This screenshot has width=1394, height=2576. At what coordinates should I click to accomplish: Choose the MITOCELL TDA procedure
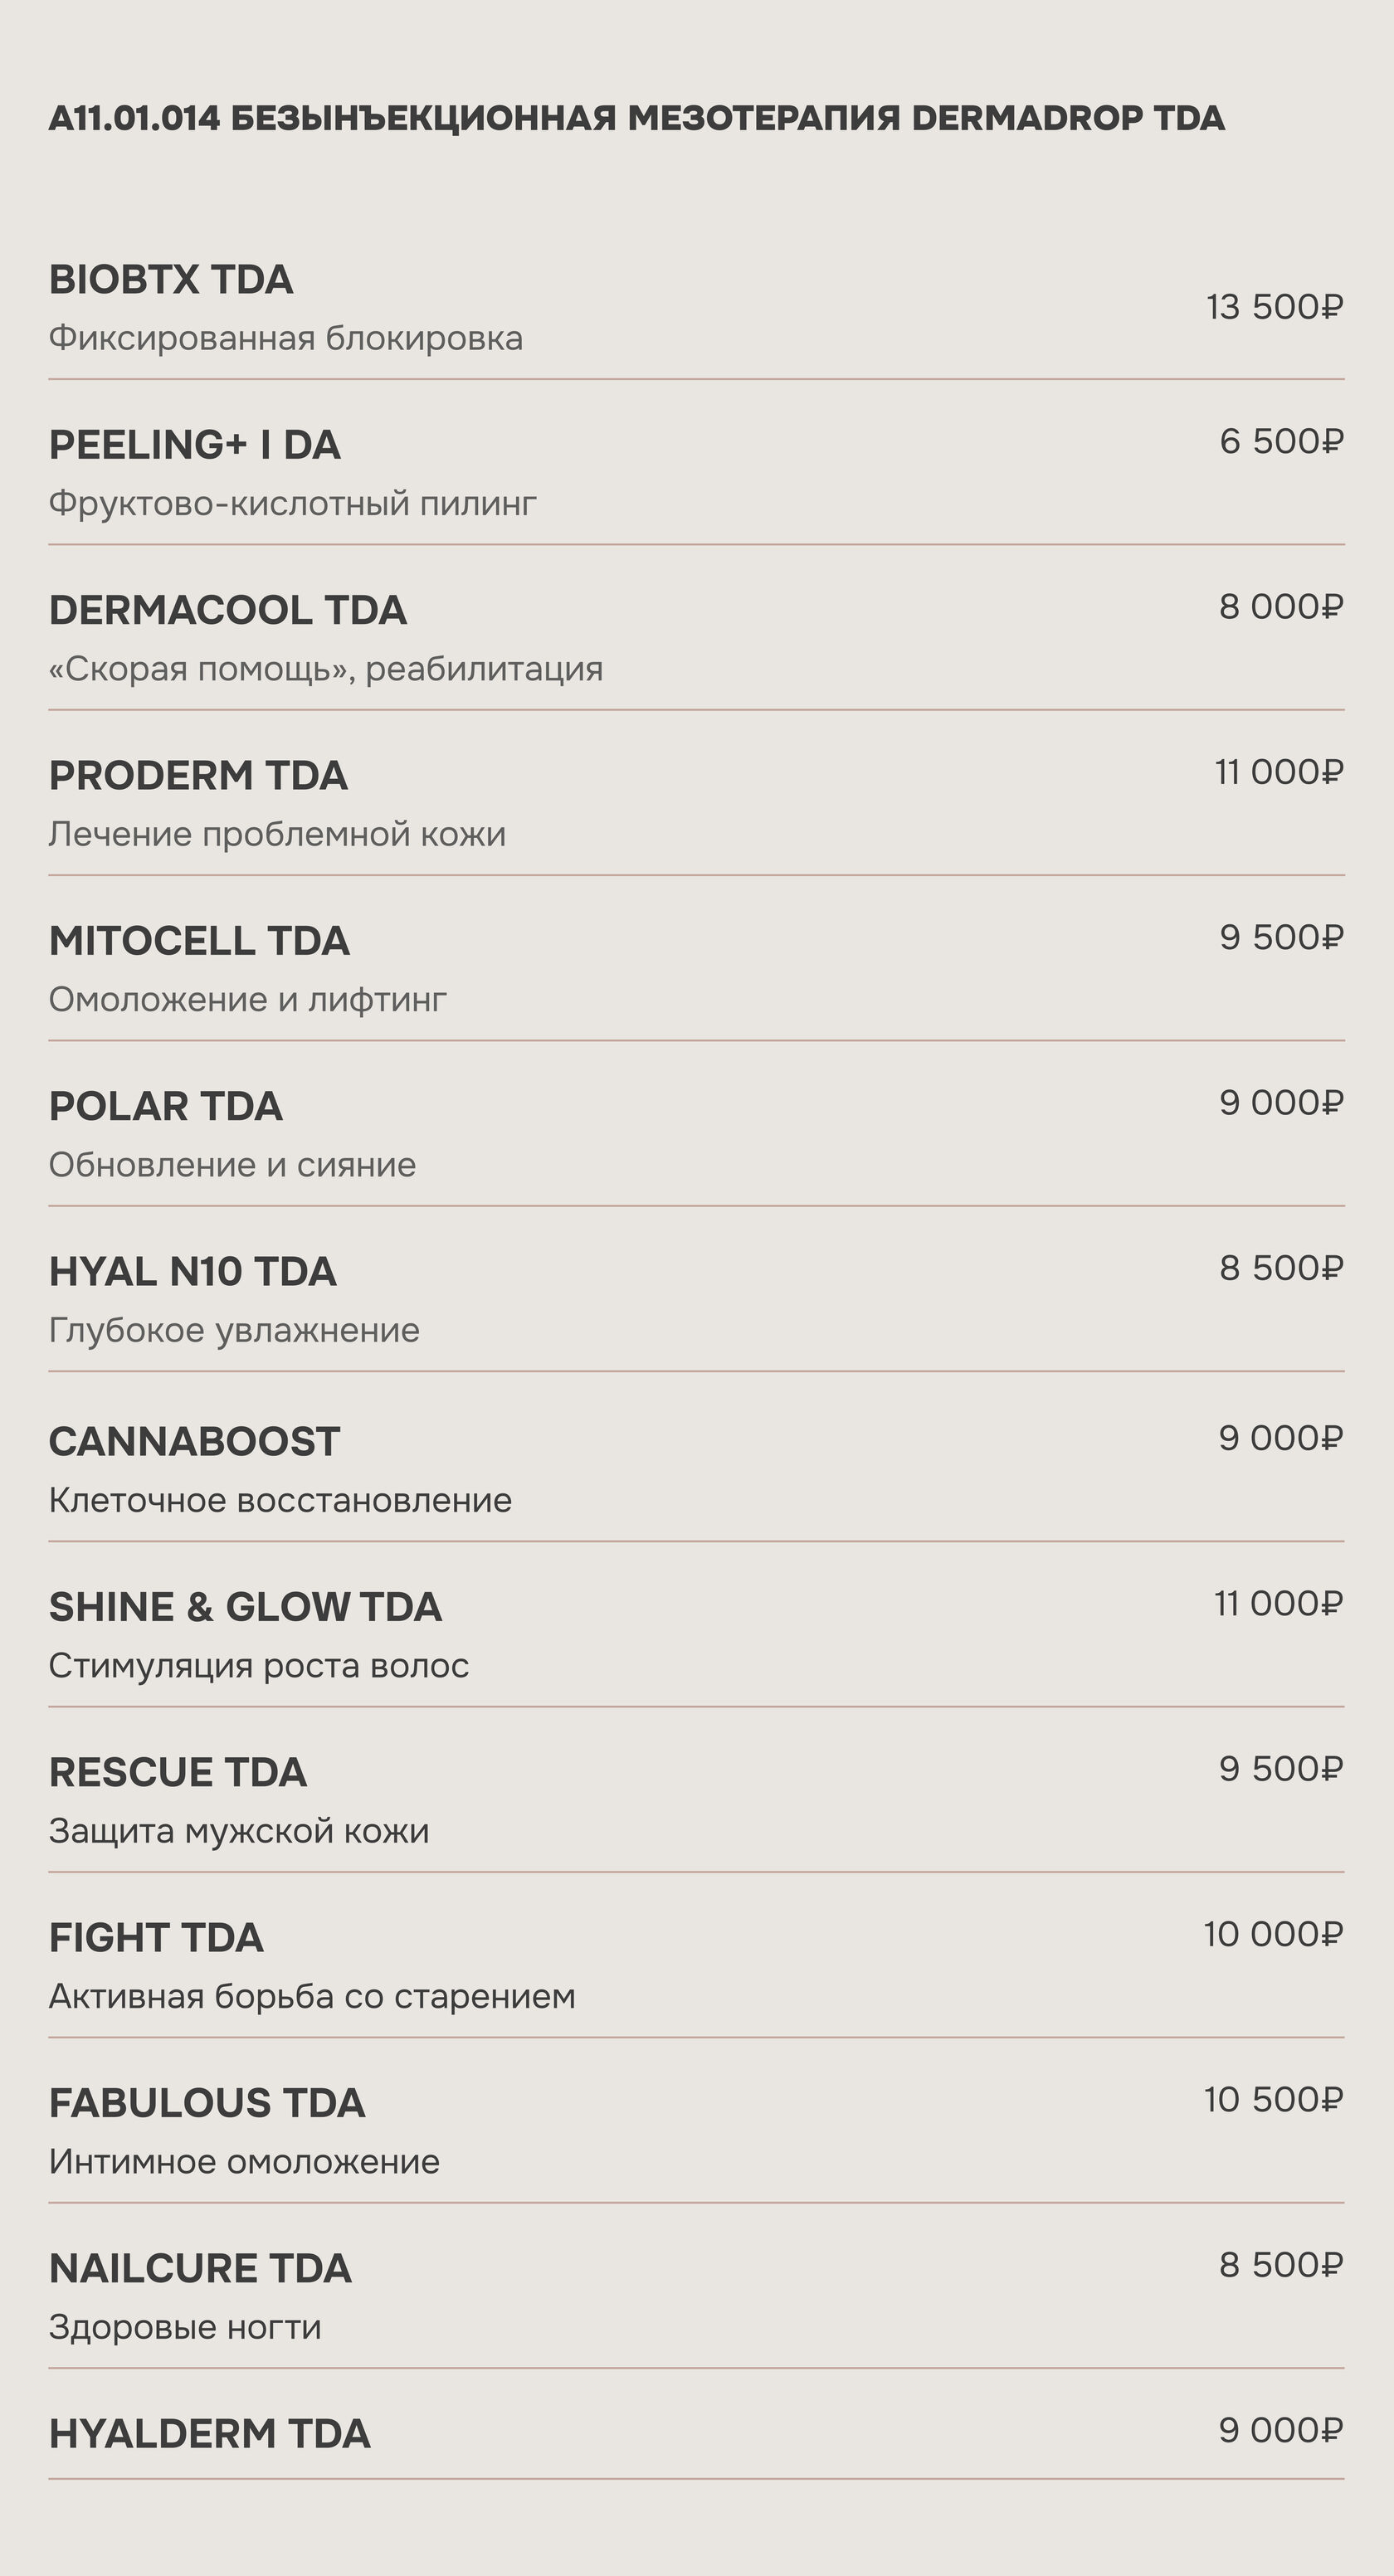(199, 941)
